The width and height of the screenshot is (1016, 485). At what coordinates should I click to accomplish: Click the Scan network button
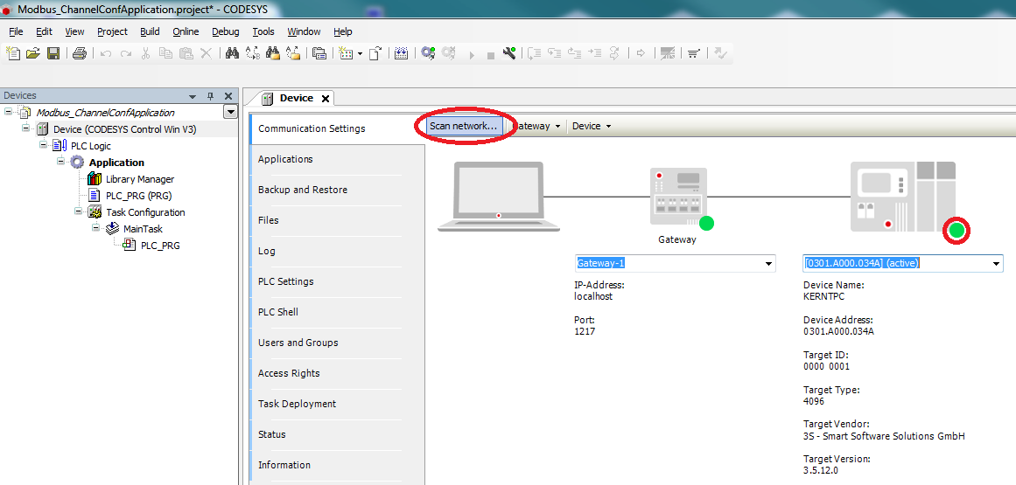click(x=463, y=126)
